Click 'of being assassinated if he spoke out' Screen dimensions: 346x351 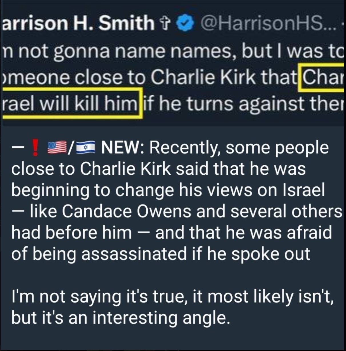[161, 254]
